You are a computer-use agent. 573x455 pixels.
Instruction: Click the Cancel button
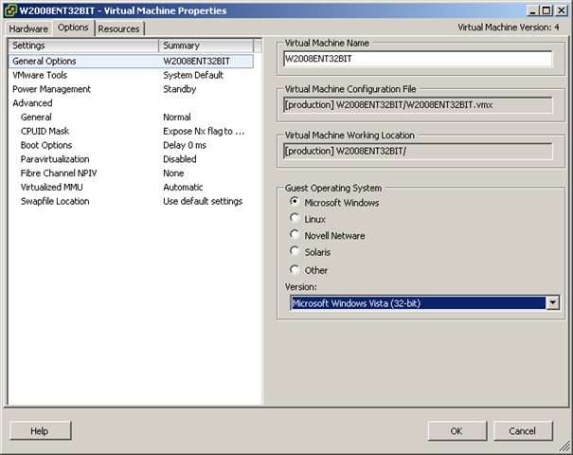522,430
